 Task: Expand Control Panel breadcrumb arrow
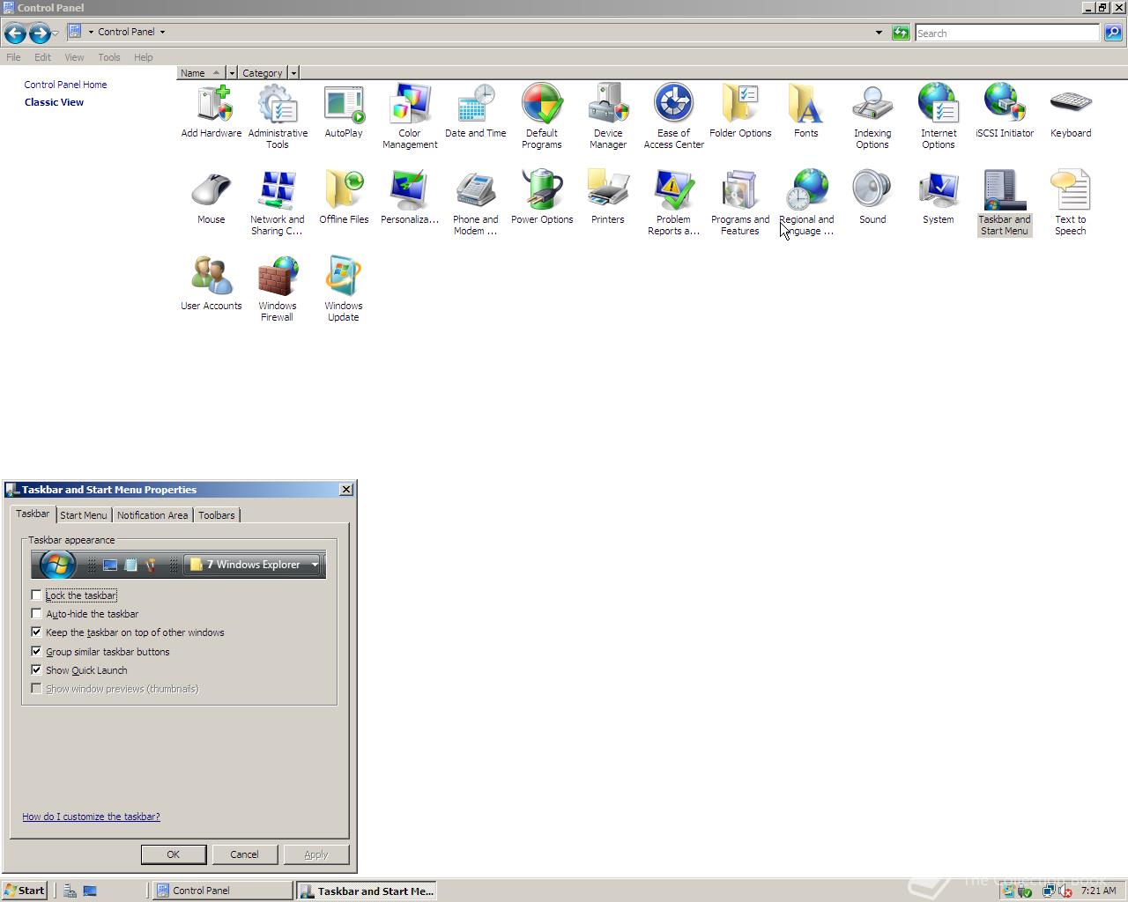[x=162, y=32]
